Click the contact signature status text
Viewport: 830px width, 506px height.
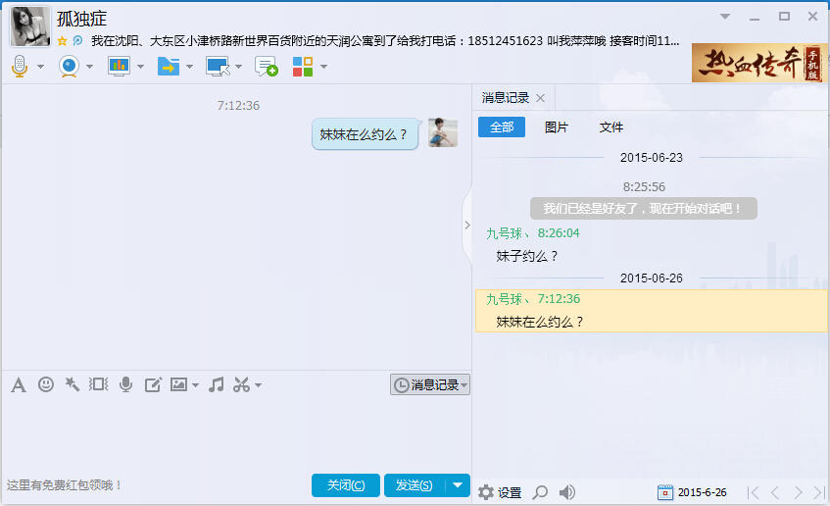click(x=385, y=41)
